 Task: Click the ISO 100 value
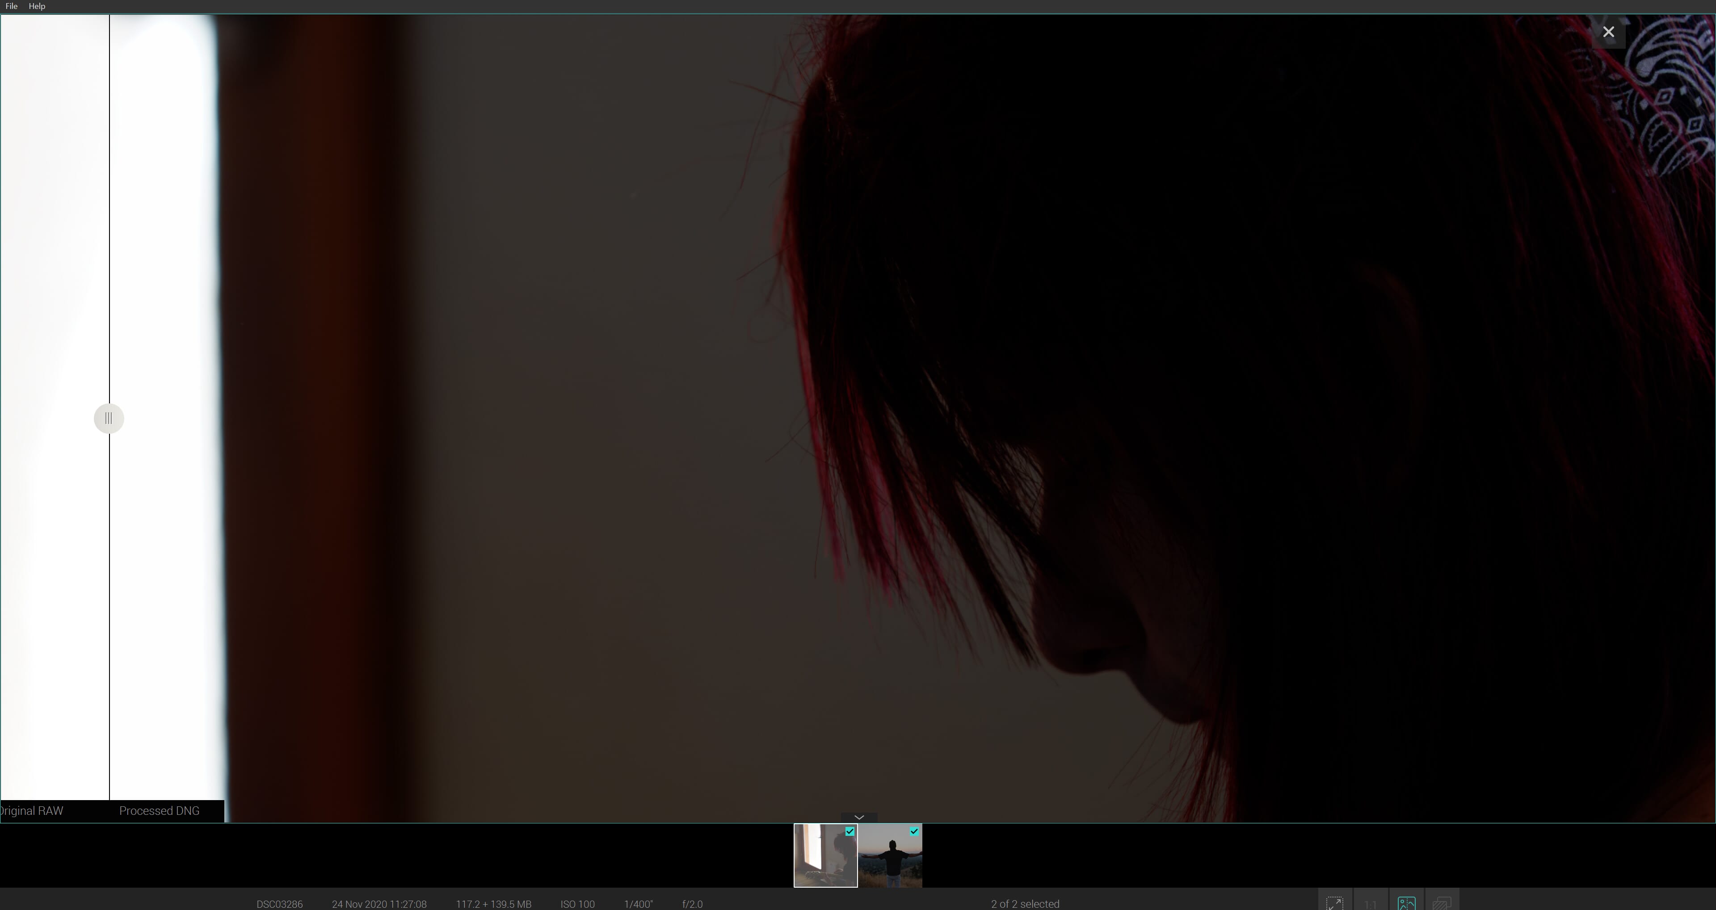coord(577,904)
